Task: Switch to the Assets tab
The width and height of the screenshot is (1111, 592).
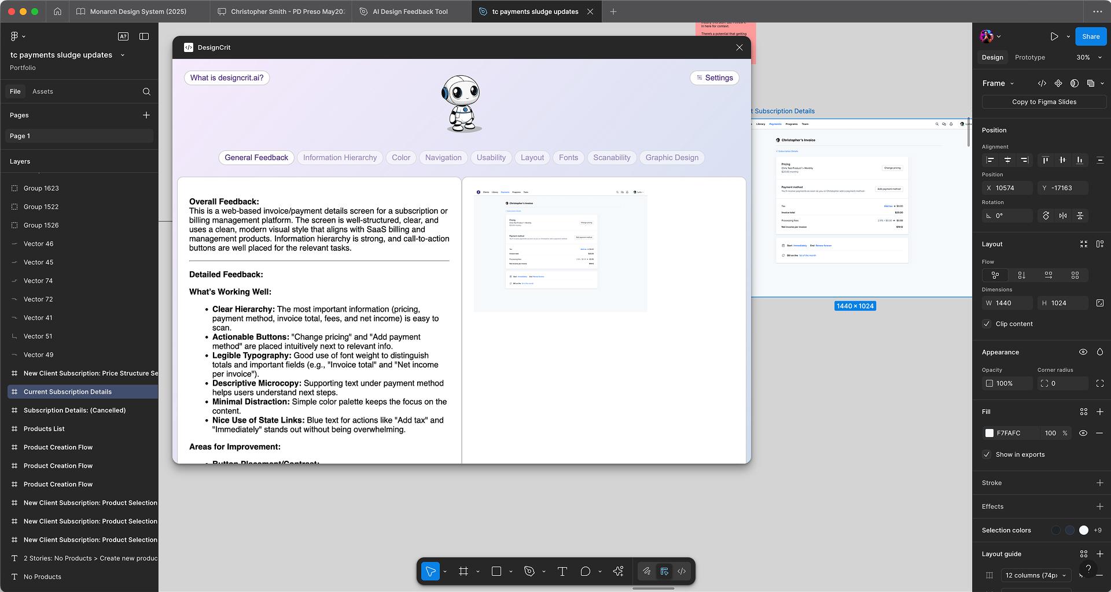Action: click(43, 91)
